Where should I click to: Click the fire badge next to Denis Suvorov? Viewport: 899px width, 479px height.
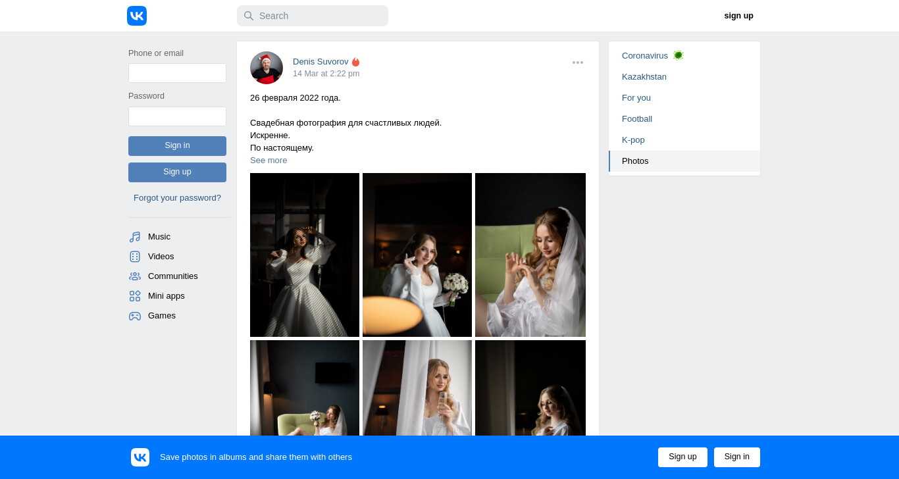tap(356, 62)
